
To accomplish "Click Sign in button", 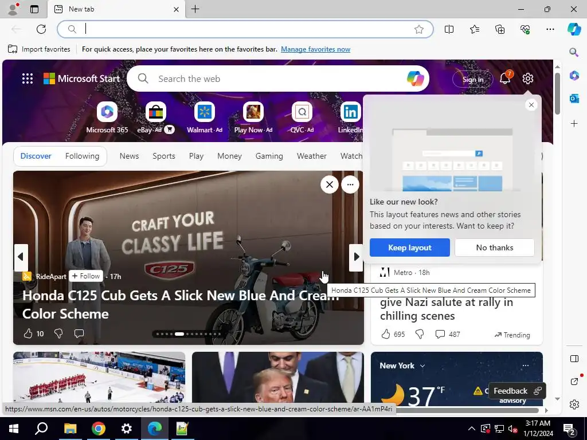I will coord(472,79).
